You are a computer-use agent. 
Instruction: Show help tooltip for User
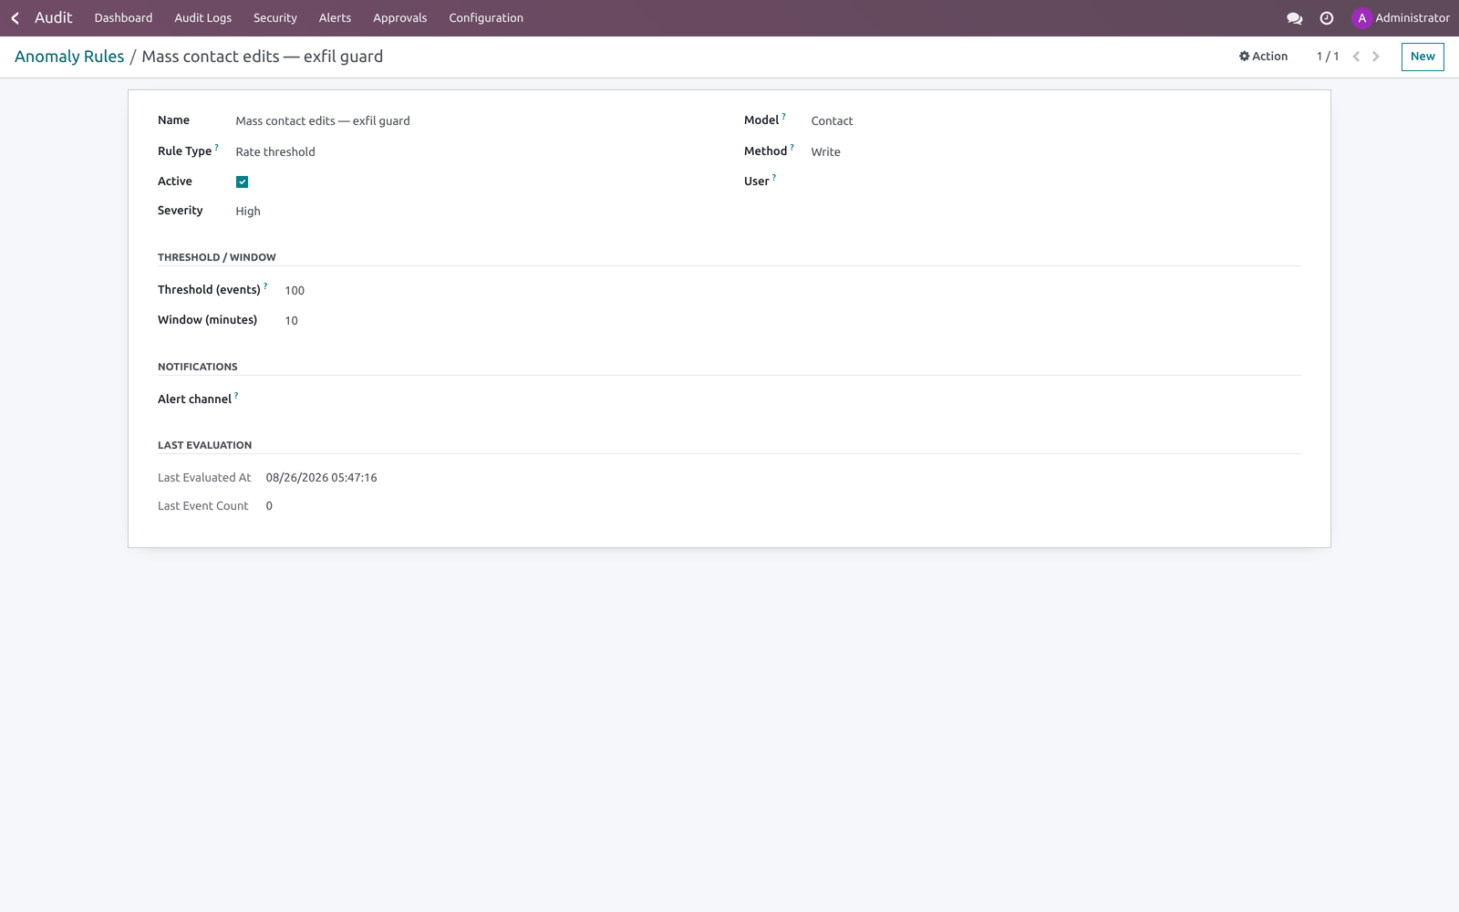(773, 177)
